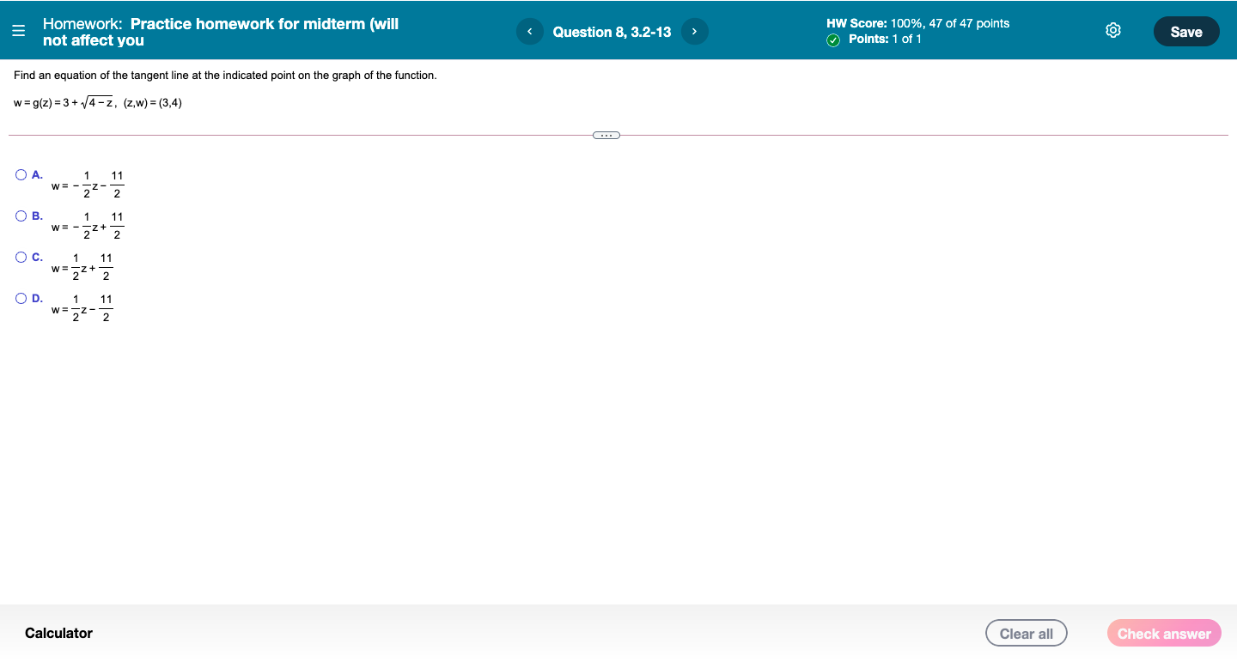
Task: Select answer option D radio button
Action: [21, 298]
